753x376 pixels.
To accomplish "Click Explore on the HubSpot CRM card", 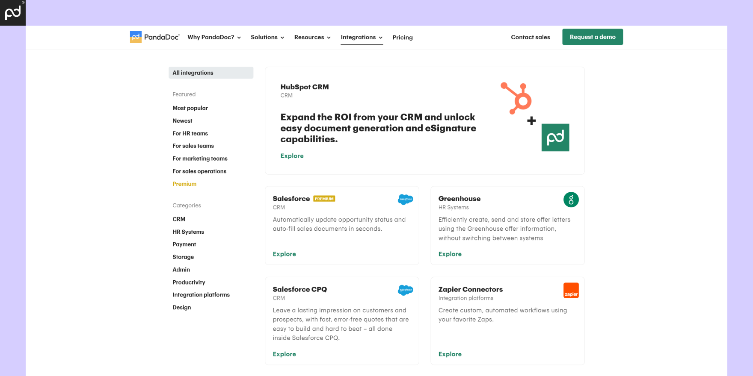I will click(x=292, y=156).
